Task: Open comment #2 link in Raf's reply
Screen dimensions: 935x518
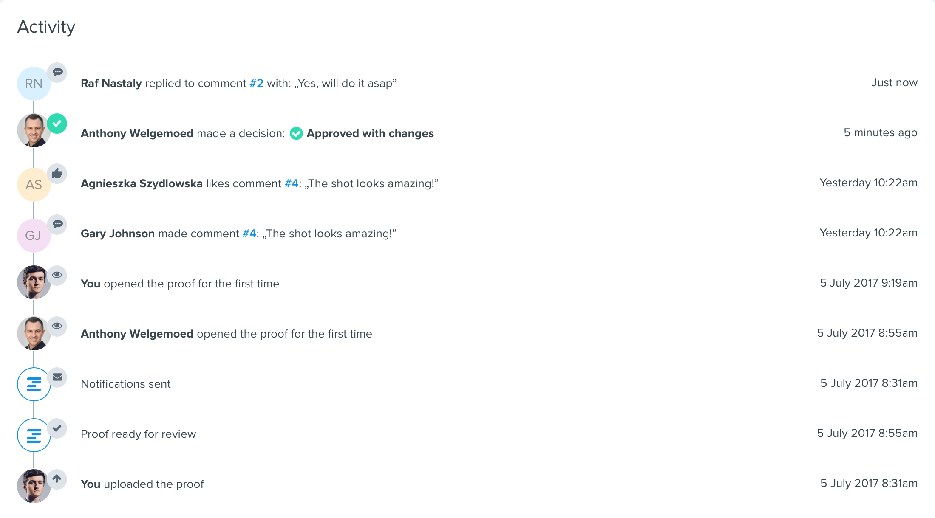Action: pyautogui.click(x=256, y=83)
